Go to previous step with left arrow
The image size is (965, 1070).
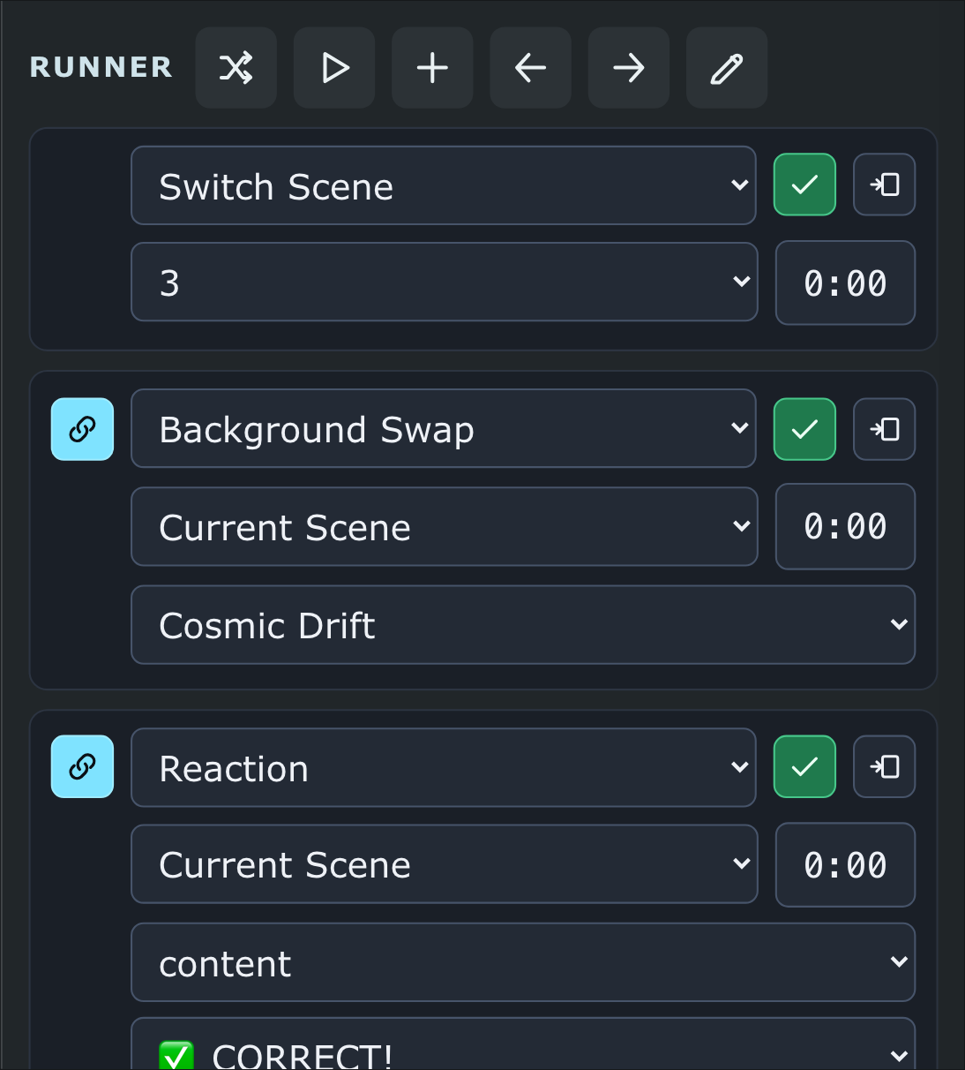(x=530, y=68)
